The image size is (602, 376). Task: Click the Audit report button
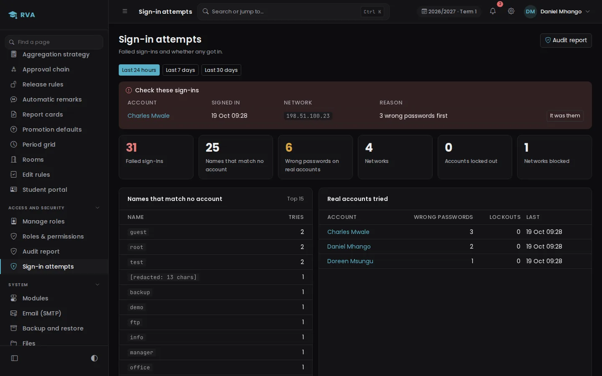pyautogui.click(x=566, y=40)
